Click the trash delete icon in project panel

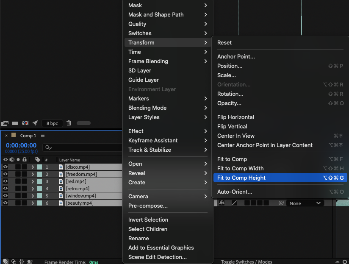[x=69, y=123]
